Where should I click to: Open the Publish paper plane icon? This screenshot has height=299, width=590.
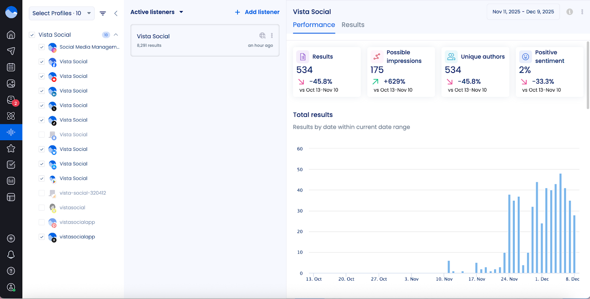click(11, 51)
